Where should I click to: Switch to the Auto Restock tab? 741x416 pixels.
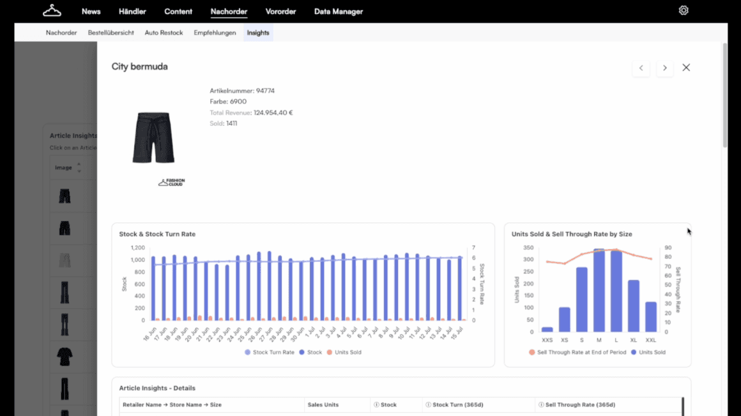click(164, 33)
